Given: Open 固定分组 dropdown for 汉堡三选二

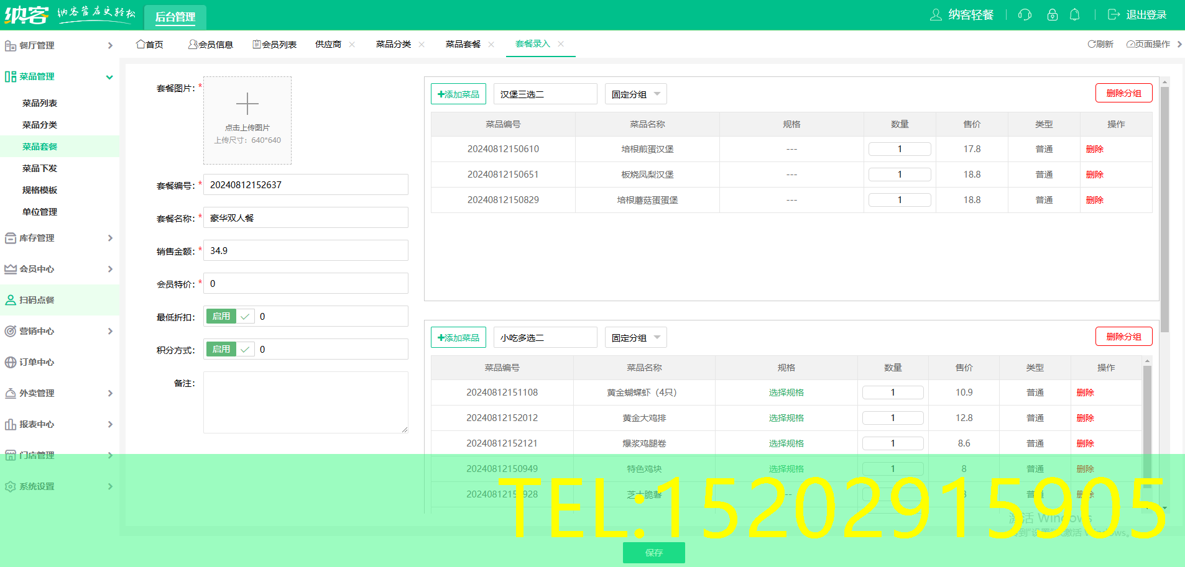Looking at the screenshot, I should tap(635, 94).
